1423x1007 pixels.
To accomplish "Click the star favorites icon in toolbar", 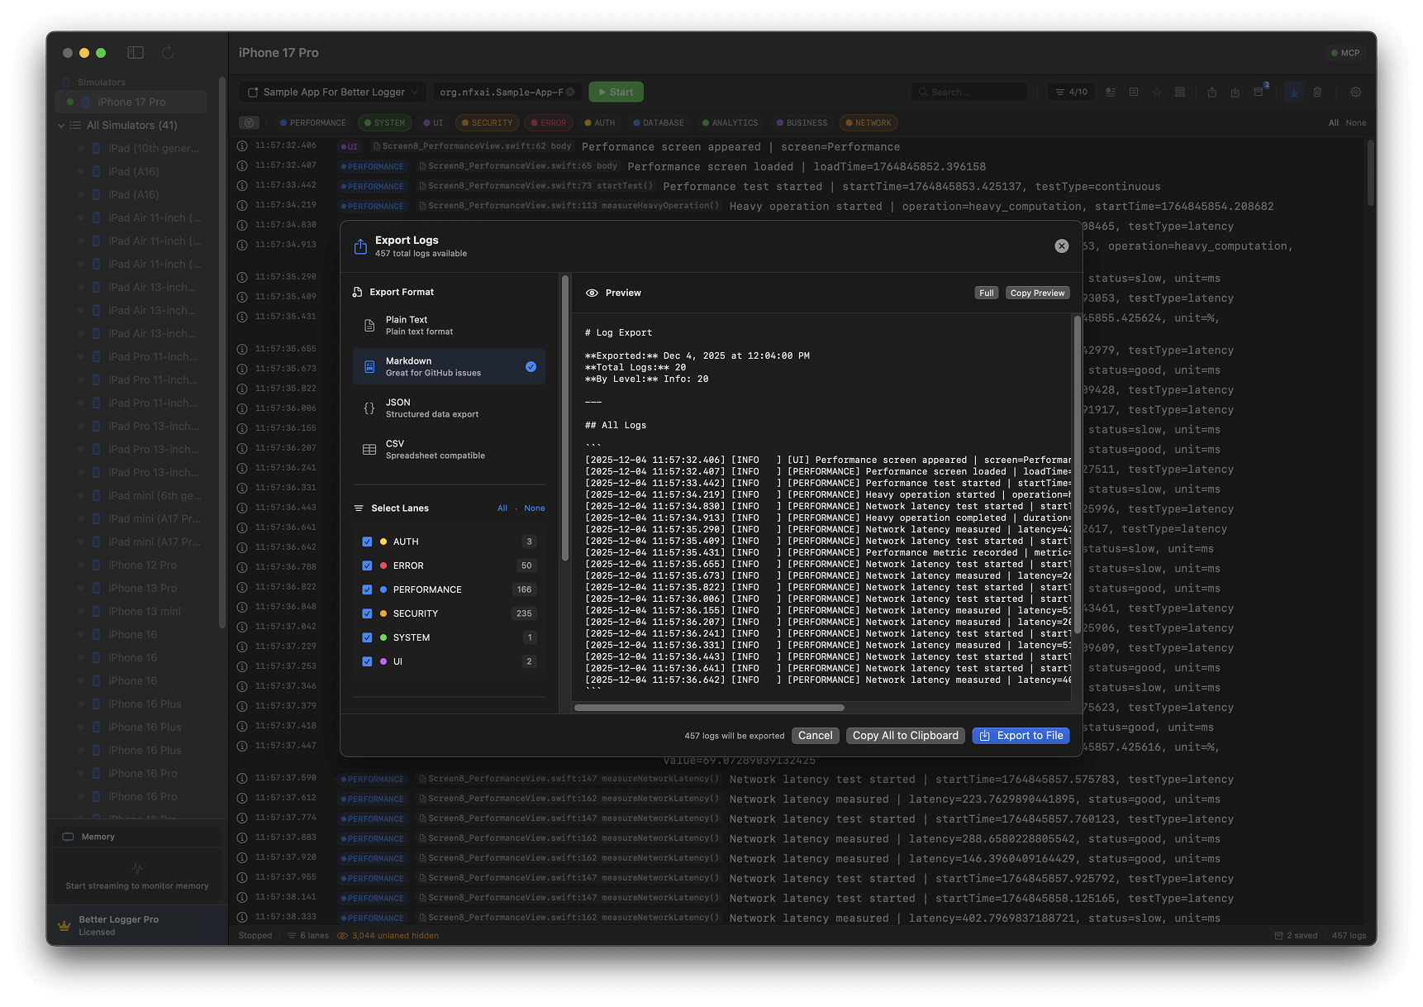I will [x=1157, y=93].
